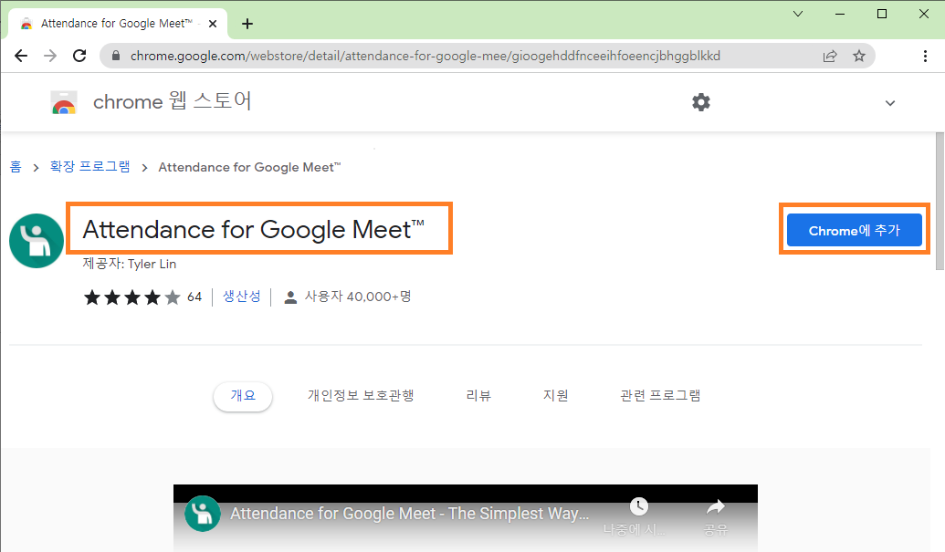Open the 생산성 category link
Screen dimensions: 945x552
point(242,297)
